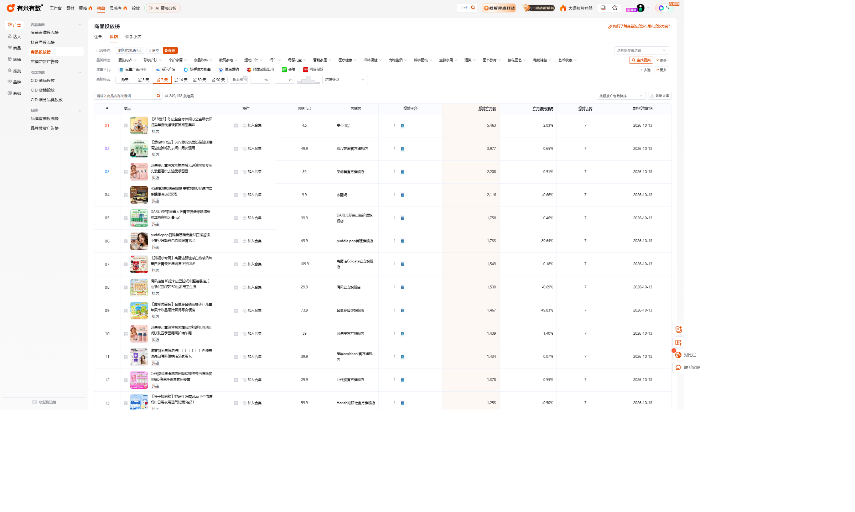Click the search magnifier beside ⌘+F

pos(473,8)
